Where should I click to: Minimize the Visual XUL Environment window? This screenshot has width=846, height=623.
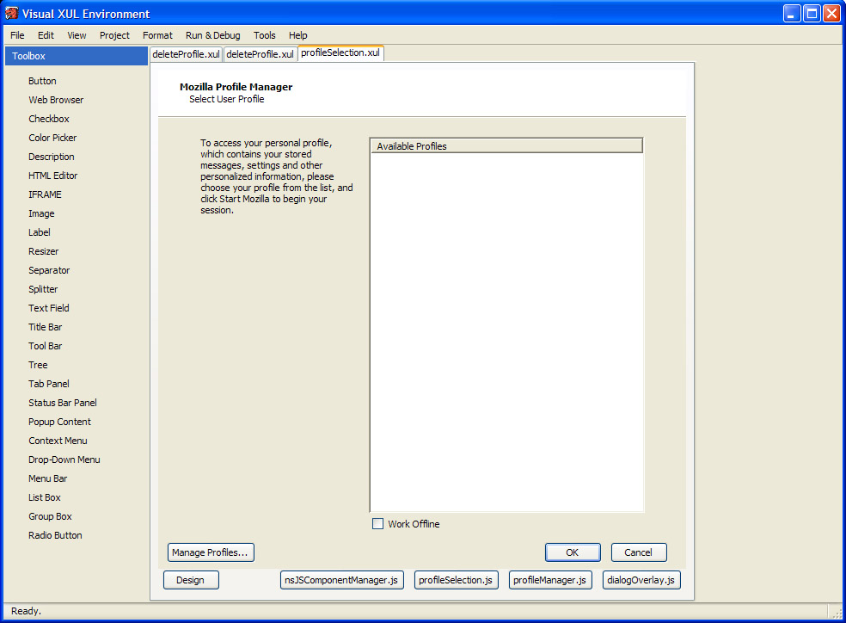(792, 13)
